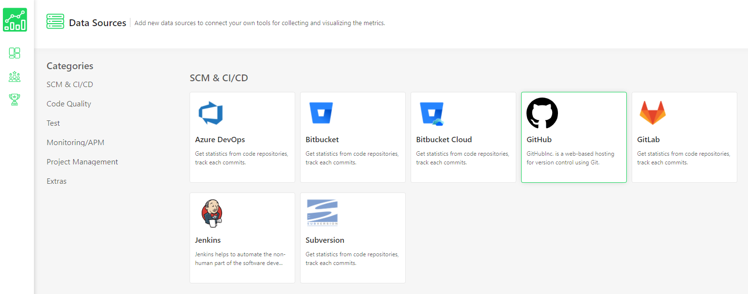
Task: Open the GitLab card title
Action: [649, 140]
